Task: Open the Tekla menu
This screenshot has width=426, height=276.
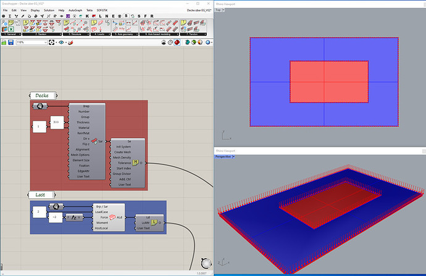Action: coord(90,10)
